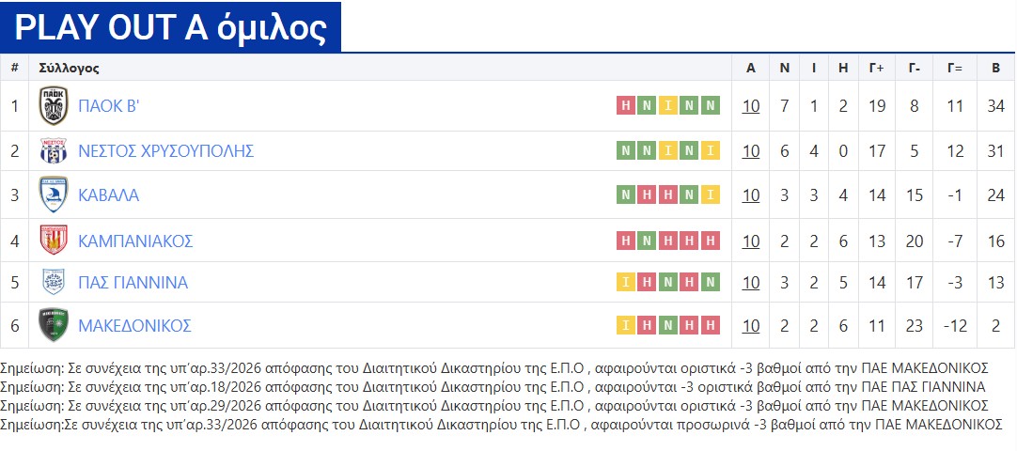Open the ΚΑΜΠΑΝΙΑΚΟΣ team link
1017x451 pixels.
coord(136,241)
